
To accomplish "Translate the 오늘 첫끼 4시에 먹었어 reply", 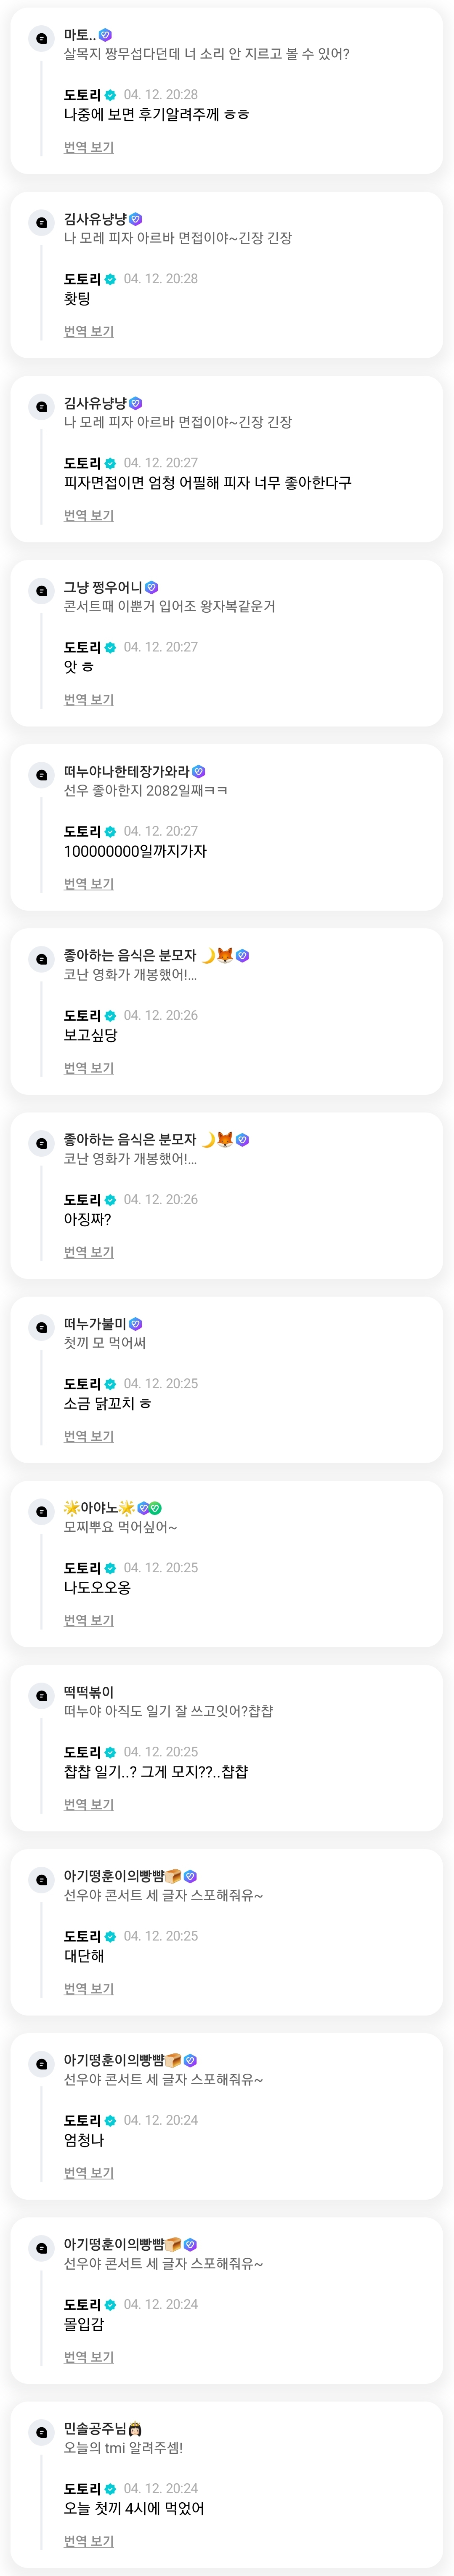I will pyautogui.click(x=89, y=2540).
